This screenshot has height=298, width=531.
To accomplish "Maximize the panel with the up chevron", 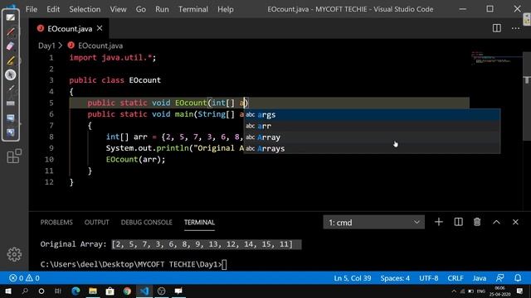I will 496,222.
